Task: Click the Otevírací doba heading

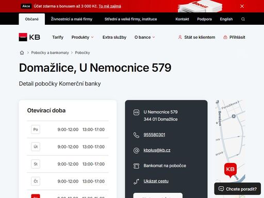Action: [46, 110]
